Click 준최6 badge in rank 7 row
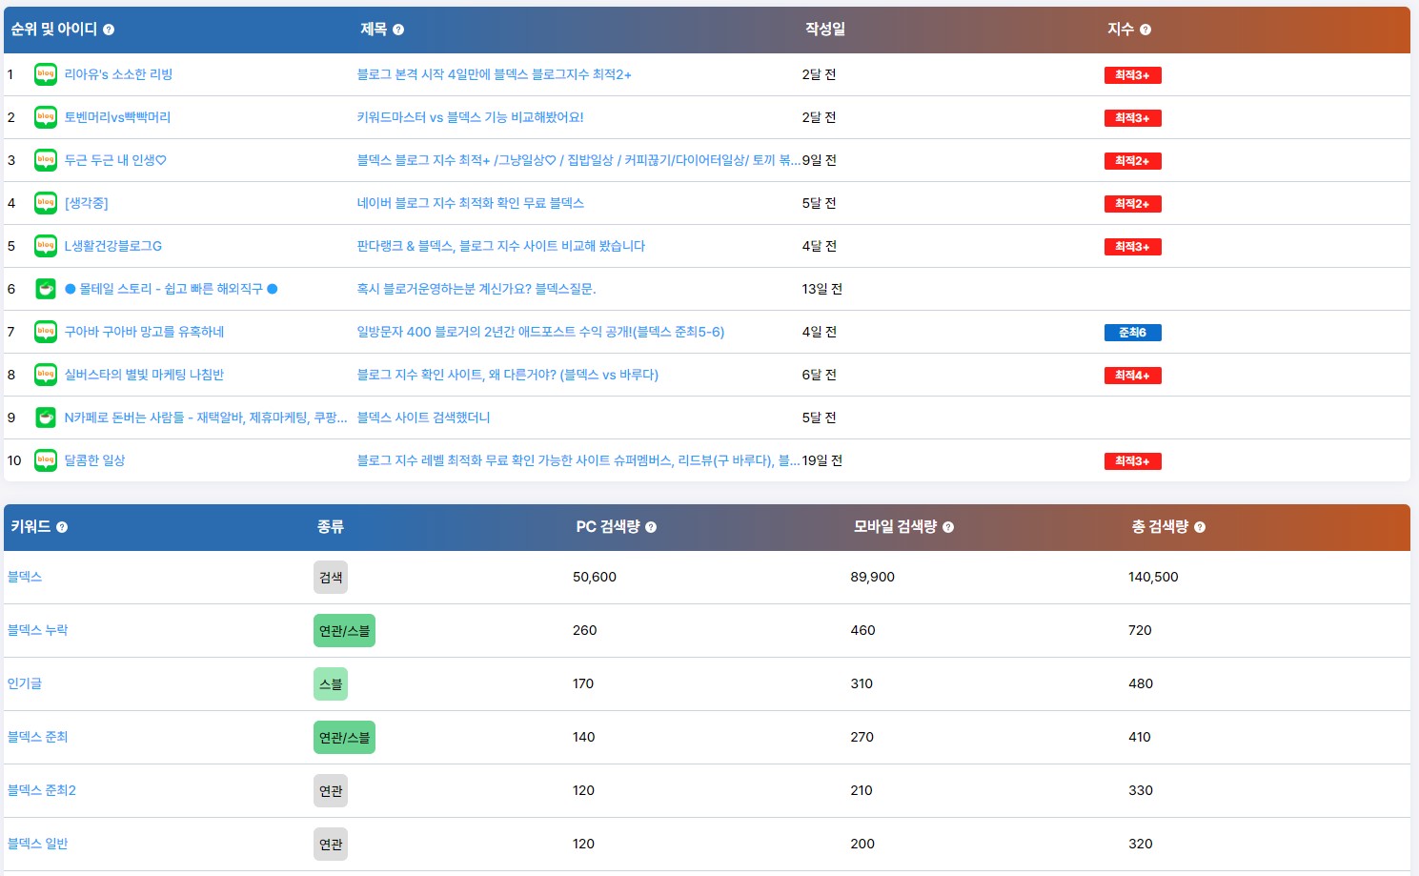The height and width of the screenshot is (876, 1419). pos(1132,333)
